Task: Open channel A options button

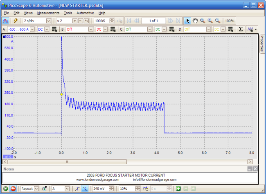Action: click(x=54, y=29)
